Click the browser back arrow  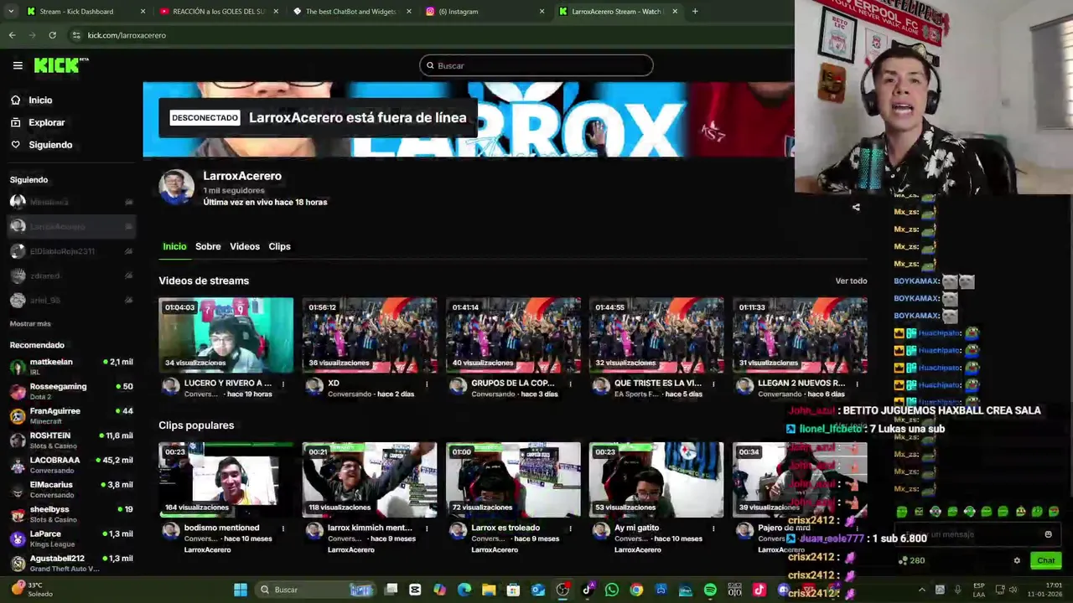[12, 35]
